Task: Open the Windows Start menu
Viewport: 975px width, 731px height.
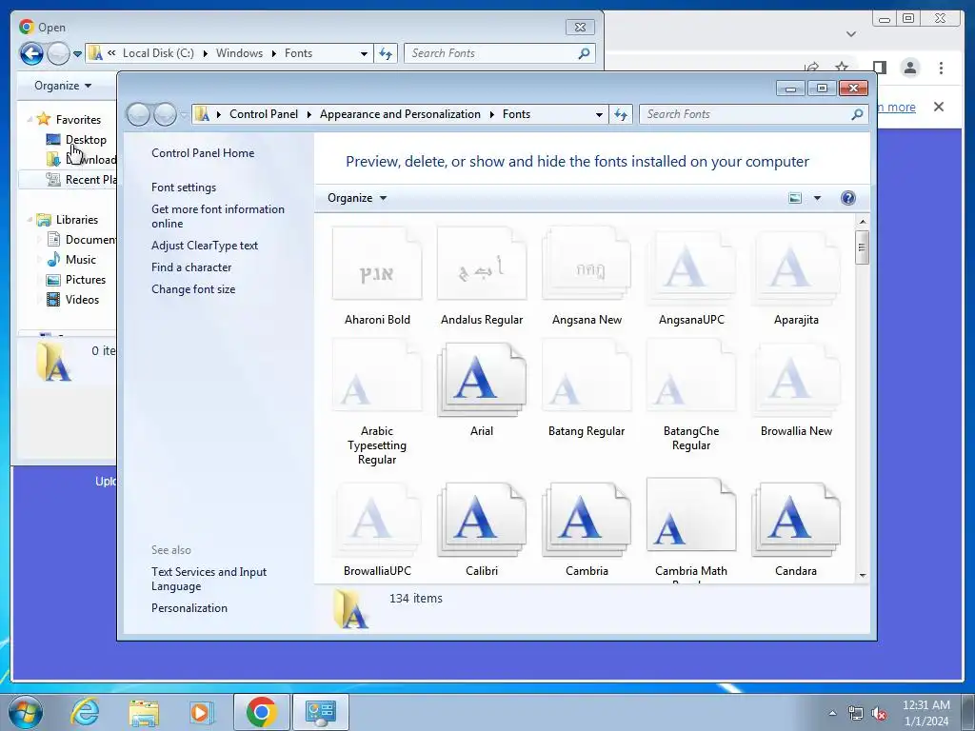Action: click(x=26, y=712)
